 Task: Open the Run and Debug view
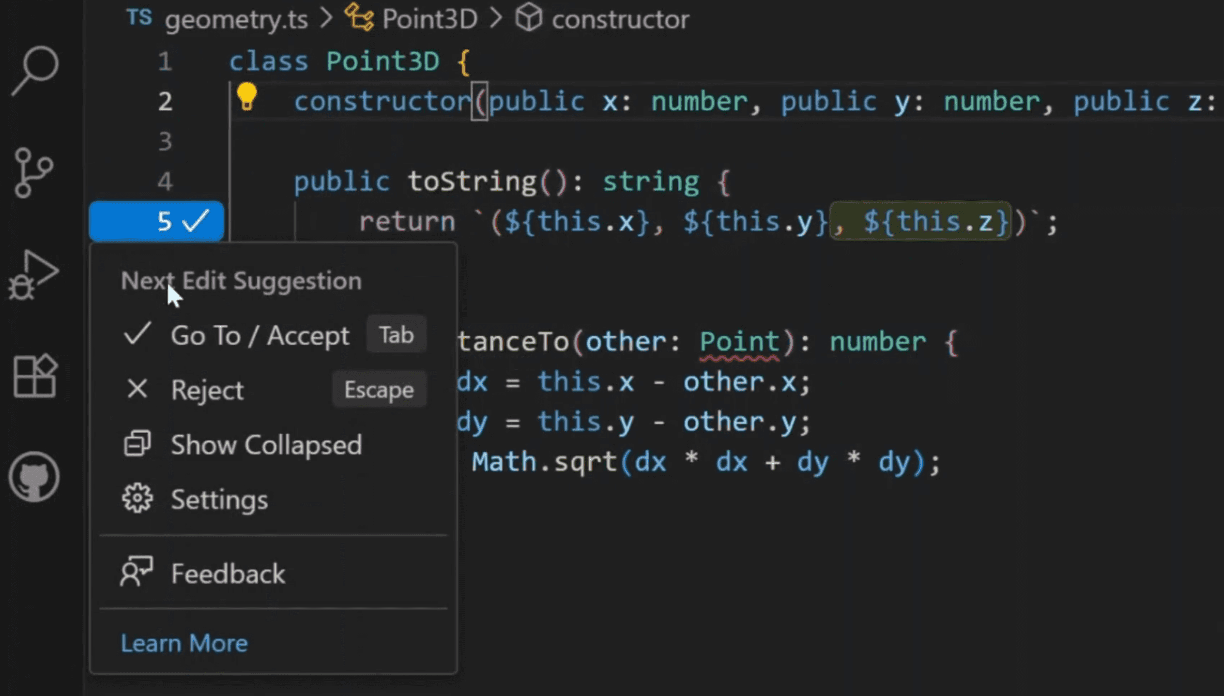coord(33,275)
